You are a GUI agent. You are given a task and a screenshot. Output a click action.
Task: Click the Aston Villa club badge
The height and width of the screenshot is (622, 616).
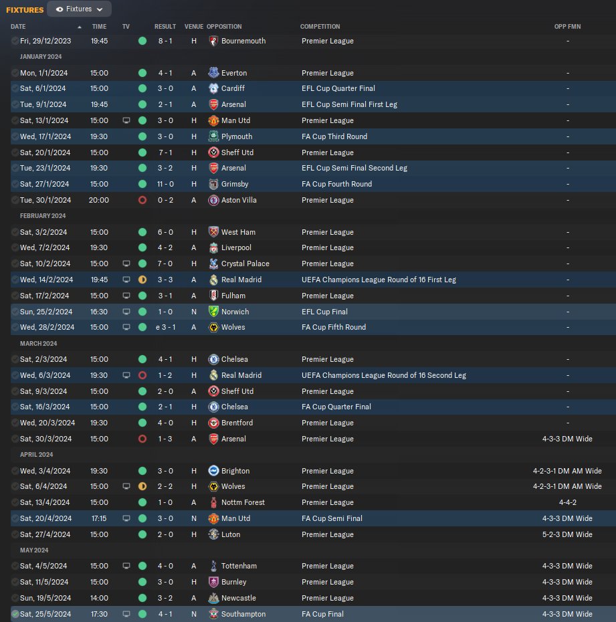tap(213, 201)
